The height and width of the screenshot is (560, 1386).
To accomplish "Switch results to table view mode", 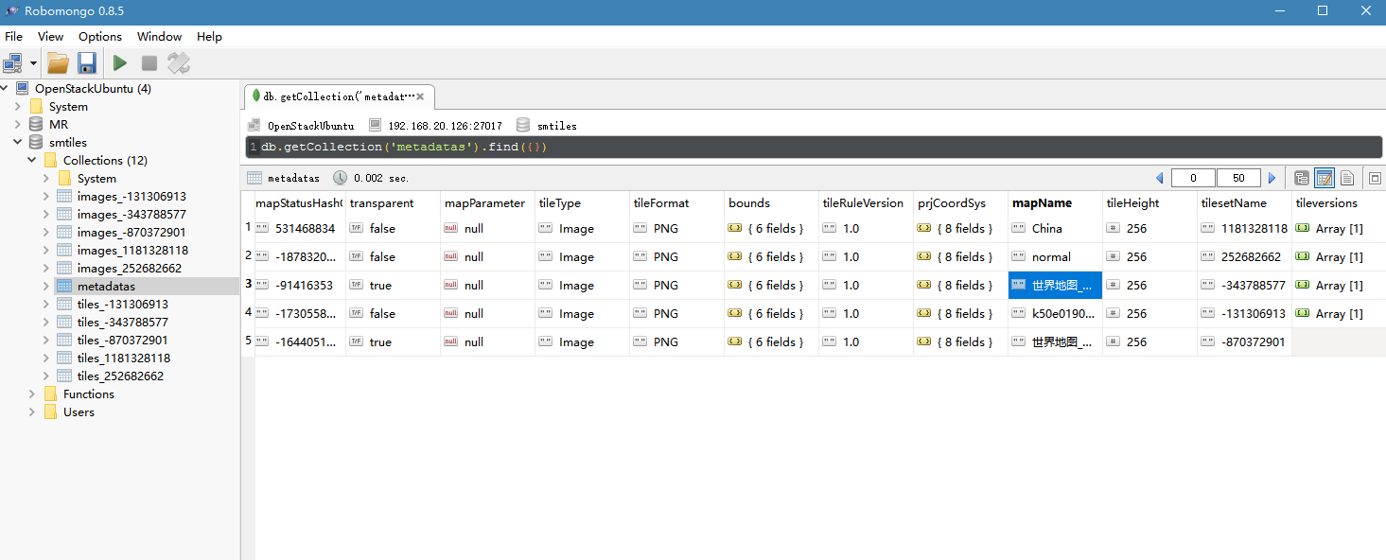I will [x=1325, y=178].
